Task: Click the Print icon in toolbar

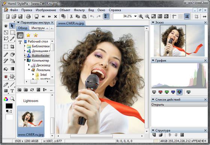Action: [x=28, y=16]
